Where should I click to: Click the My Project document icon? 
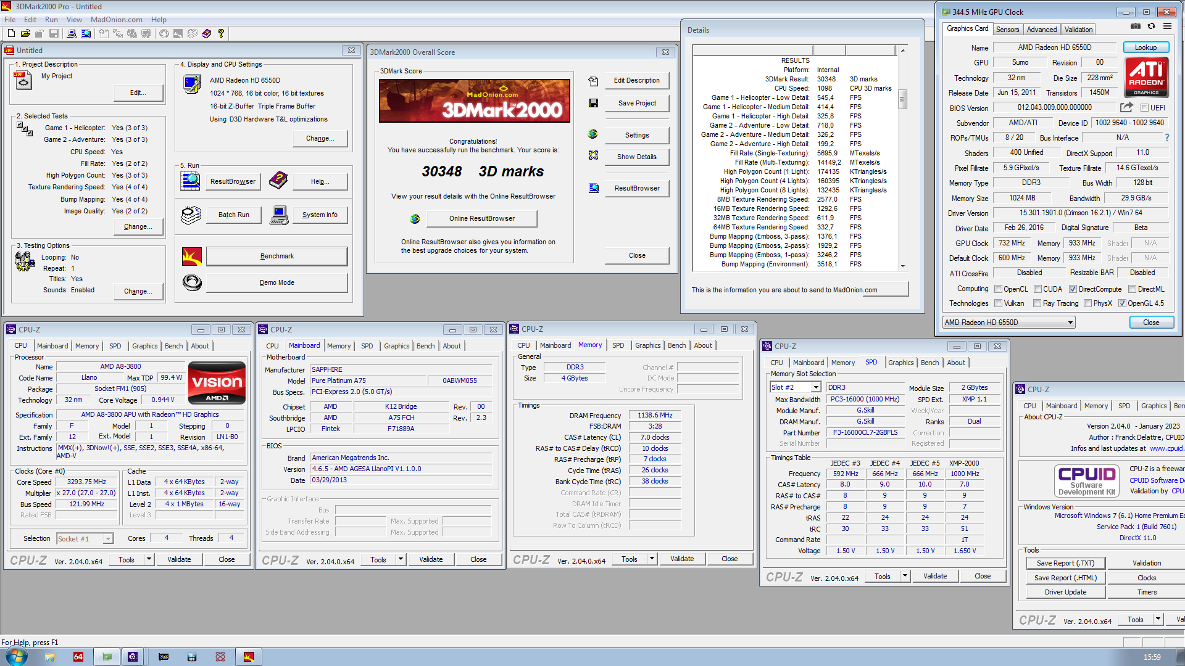[23, 80]
